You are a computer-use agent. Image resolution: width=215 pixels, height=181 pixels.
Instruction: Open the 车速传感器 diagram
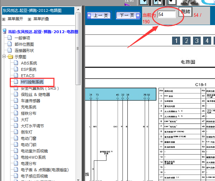(x=30, y=101)
